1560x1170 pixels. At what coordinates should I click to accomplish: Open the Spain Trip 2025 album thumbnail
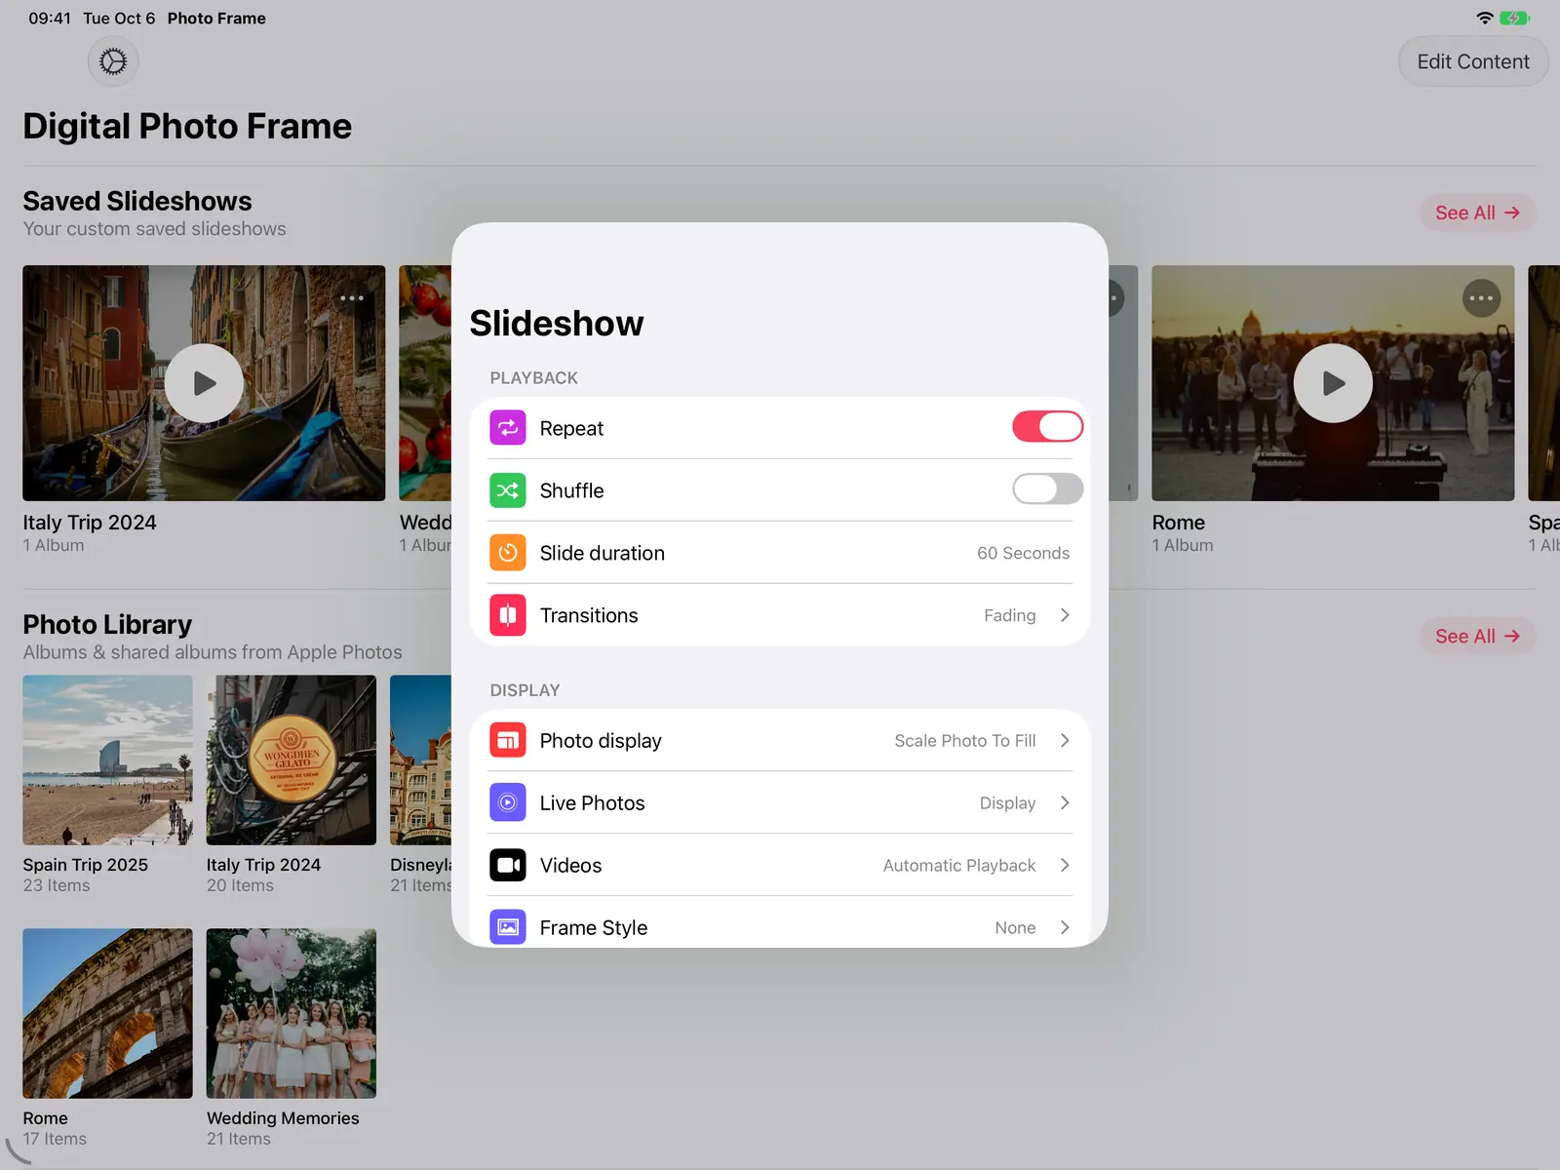107,760
